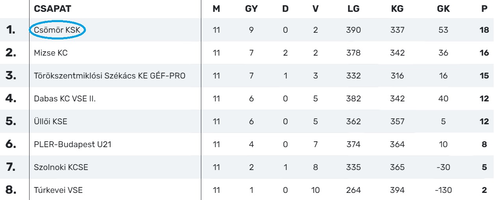
Task: Click the V losses column header
Action: point(315,9)
